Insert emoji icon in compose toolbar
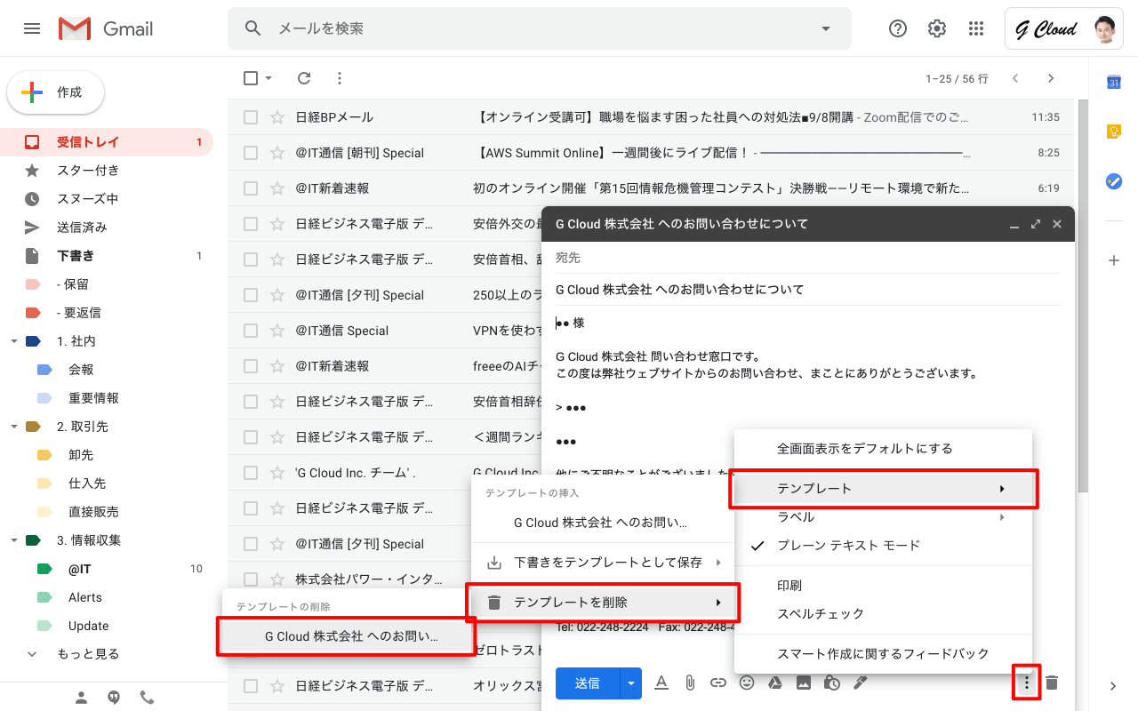1138x711 pixels. tap(747, 683)
